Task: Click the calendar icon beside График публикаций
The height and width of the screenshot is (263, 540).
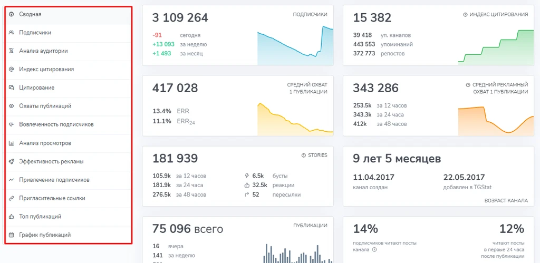Action: [12, 235]
